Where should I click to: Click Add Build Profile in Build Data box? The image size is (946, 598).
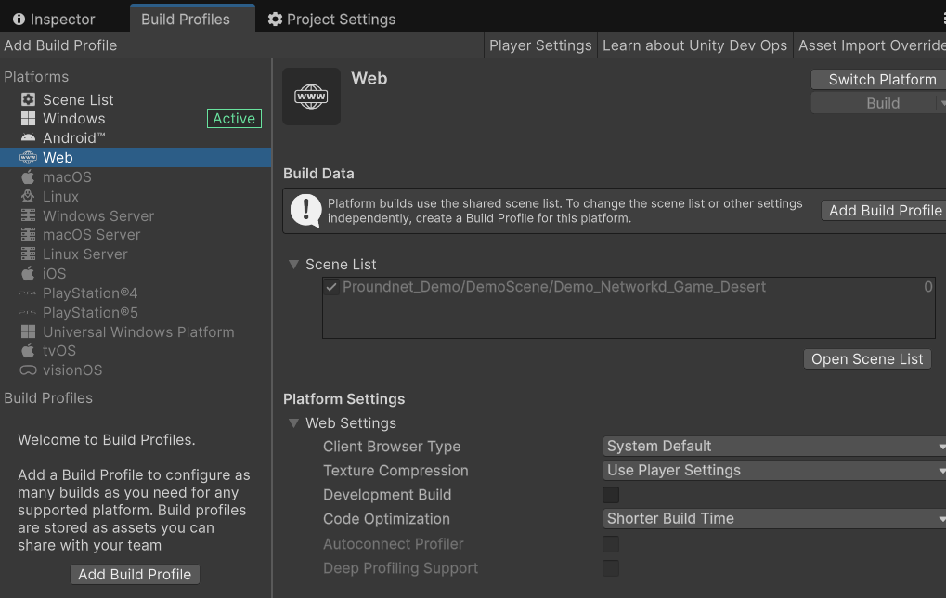click(885, 211)
